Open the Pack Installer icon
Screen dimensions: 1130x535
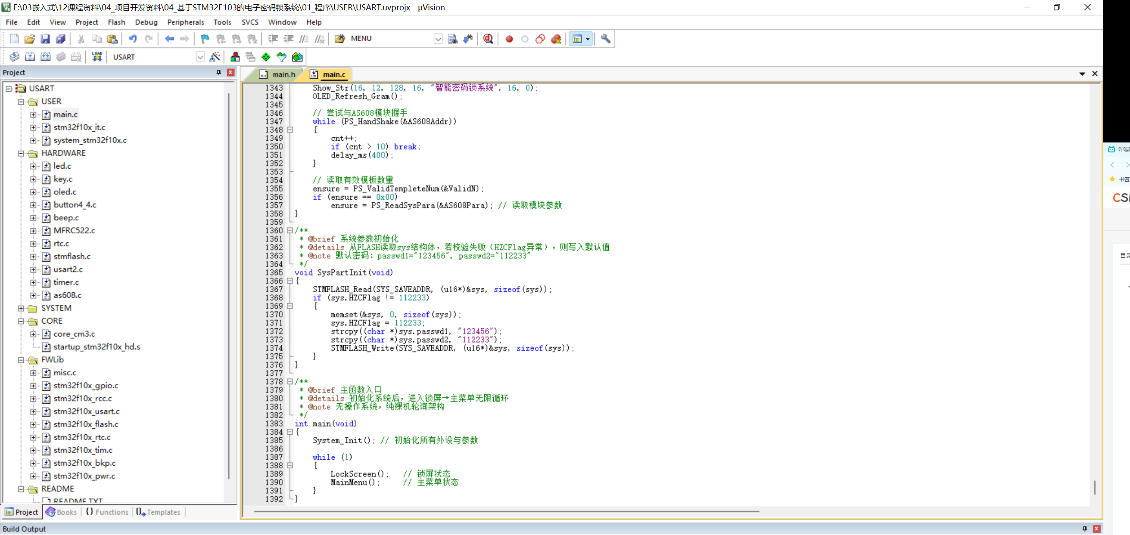pyautogui.click(x=297, y=57)
